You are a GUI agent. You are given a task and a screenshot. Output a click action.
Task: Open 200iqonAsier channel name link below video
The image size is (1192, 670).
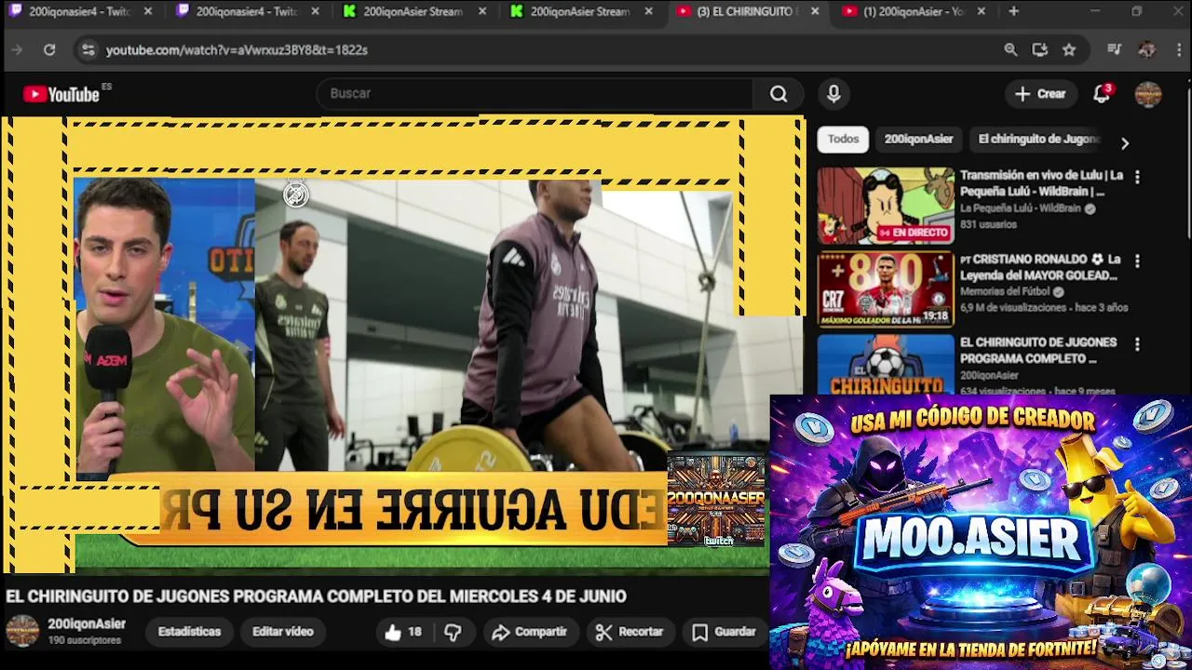point(87,623)
